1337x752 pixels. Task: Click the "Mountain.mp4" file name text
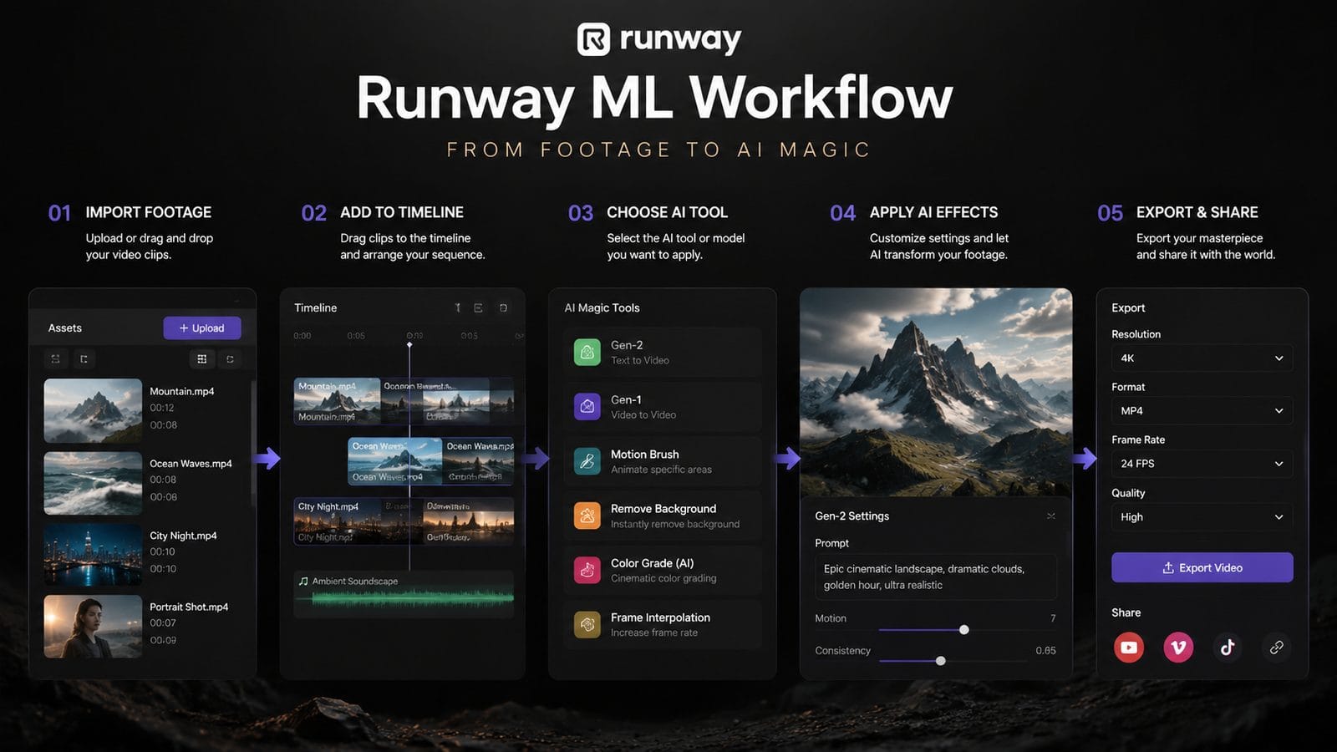(181, 391)
